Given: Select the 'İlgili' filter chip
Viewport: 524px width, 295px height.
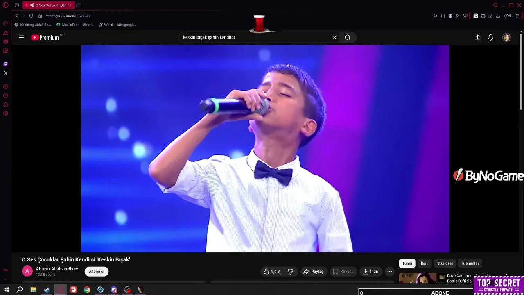Looking at the screenshot, I should [x=425, y=263].
